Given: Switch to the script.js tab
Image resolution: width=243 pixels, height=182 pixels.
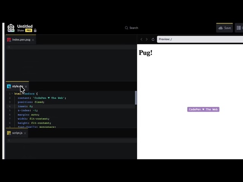Looking at the screenshot, I should click(x=17, y=133).
